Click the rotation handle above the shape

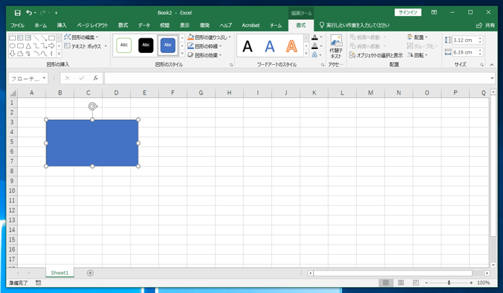pos(93,106)
